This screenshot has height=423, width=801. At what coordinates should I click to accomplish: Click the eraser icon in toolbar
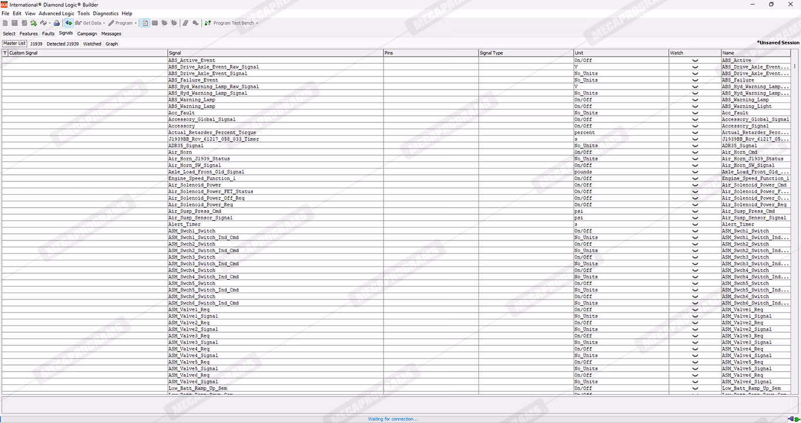(185, 23)
